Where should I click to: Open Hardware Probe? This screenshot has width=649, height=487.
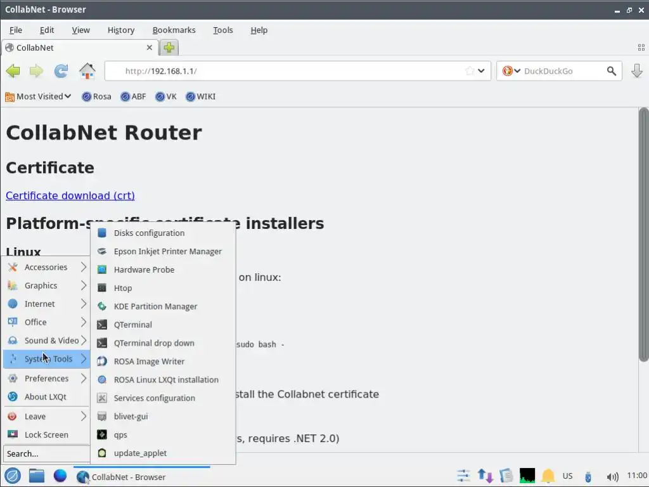(x=163, y=269)
